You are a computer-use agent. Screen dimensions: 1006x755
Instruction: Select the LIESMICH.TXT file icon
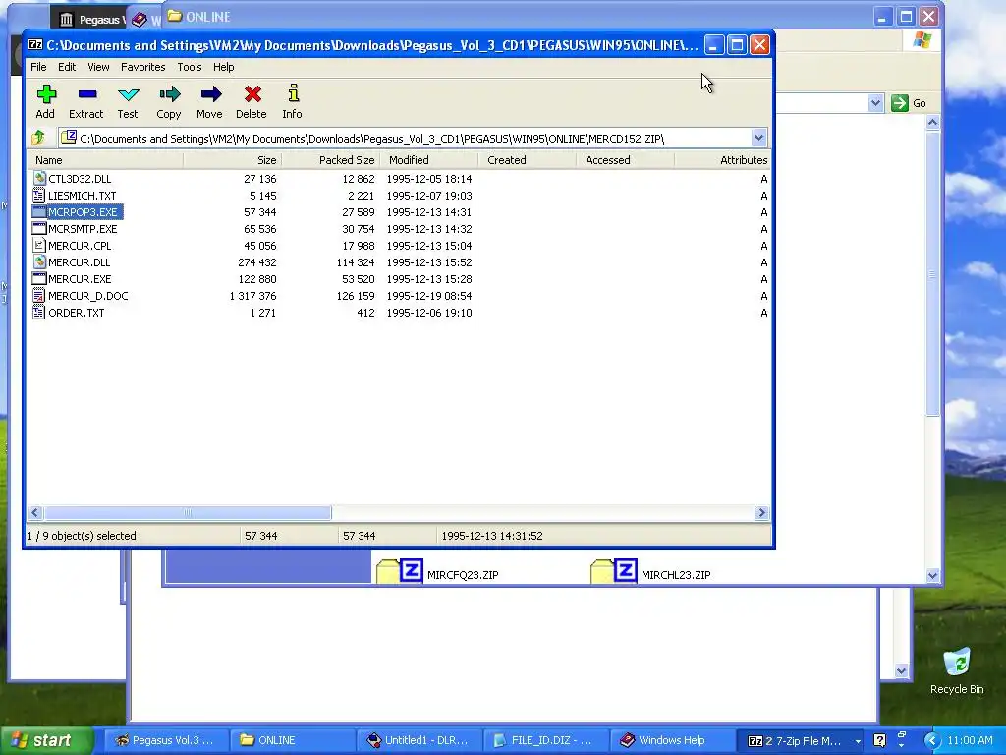coord(39,196)
